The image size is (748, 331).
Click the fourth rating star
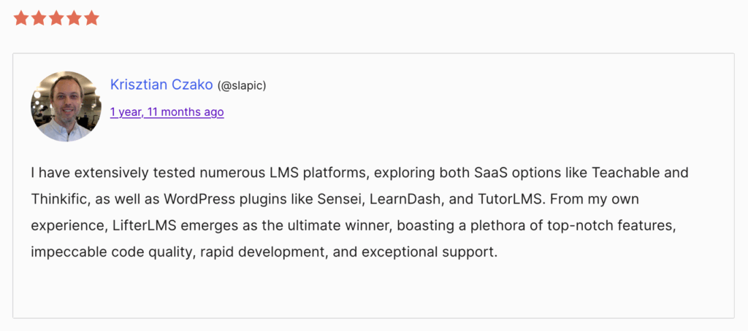tap(73, 18)
